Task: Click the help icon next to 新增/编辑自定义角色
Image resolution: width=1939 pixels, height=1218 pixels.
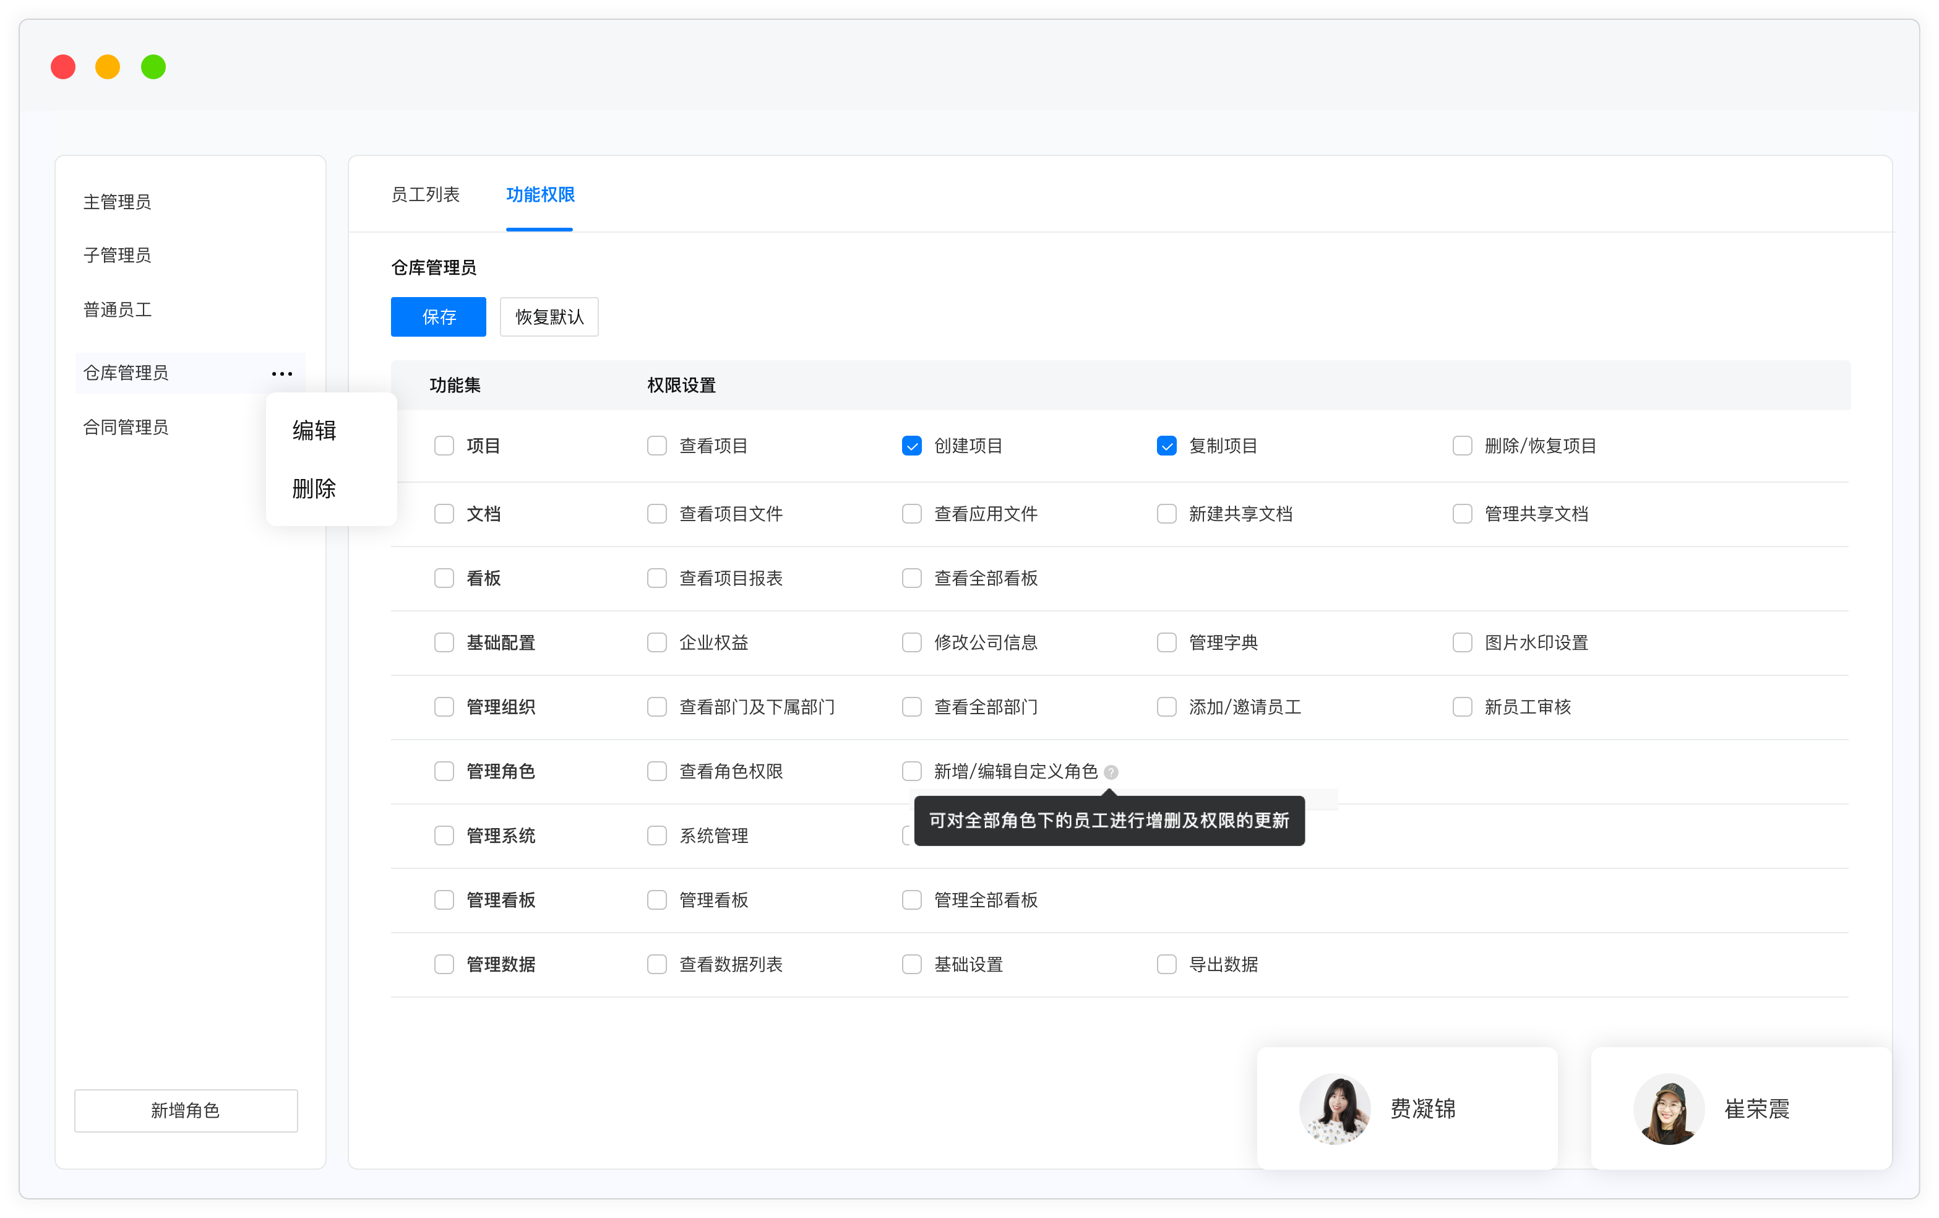Action: [x=1111, y=772]
